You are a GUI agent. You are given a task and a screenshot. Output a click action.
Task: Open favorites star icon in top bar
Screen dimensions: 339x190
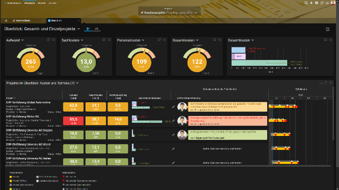311,3
